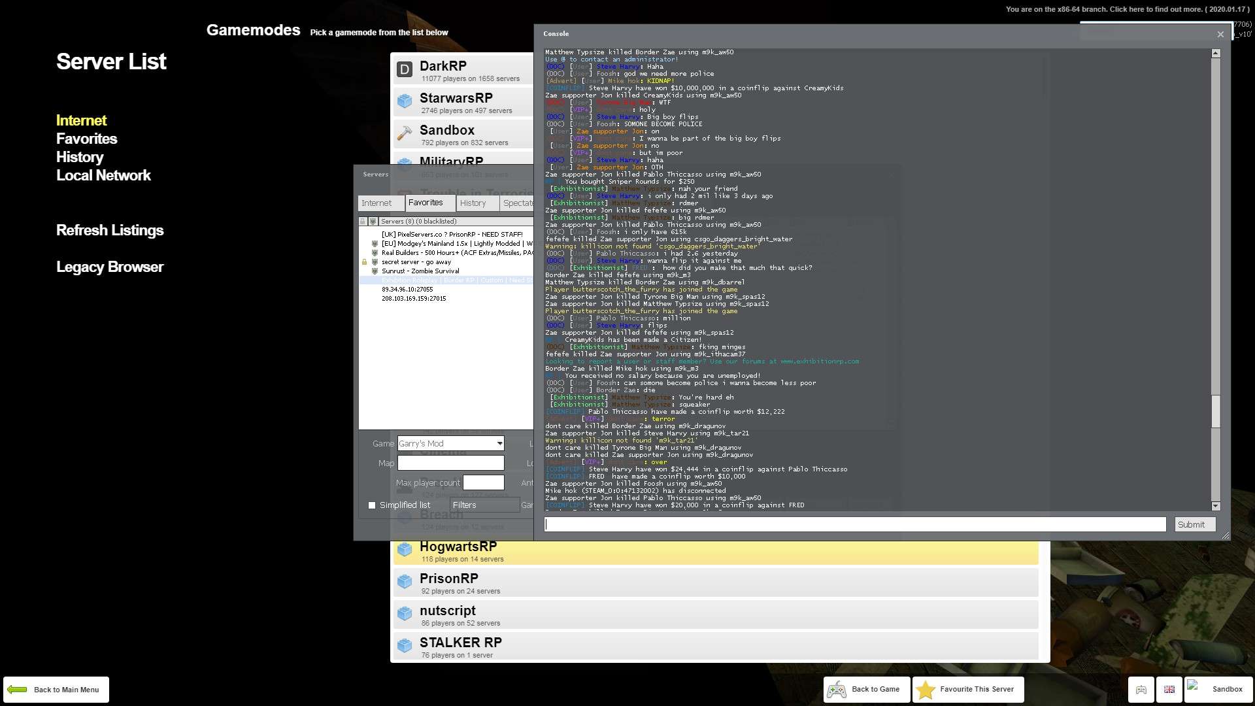Select server 208.103.169.159:27015

(x=446, y=299)
